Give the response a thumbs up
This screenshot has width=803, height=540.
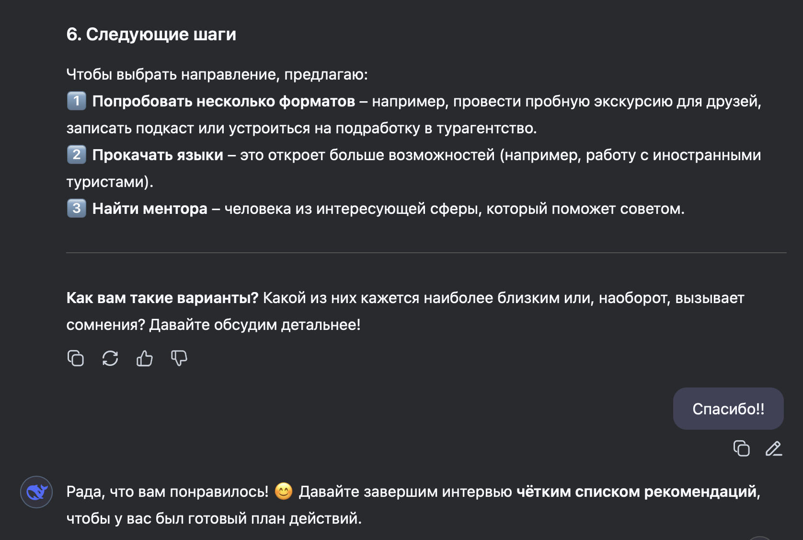[145, 359]
